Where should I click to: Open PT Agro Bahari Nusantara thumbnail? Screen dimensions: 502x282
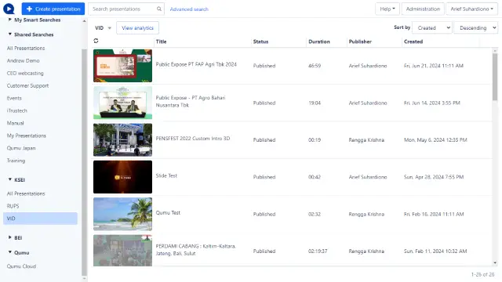(122, 103)
